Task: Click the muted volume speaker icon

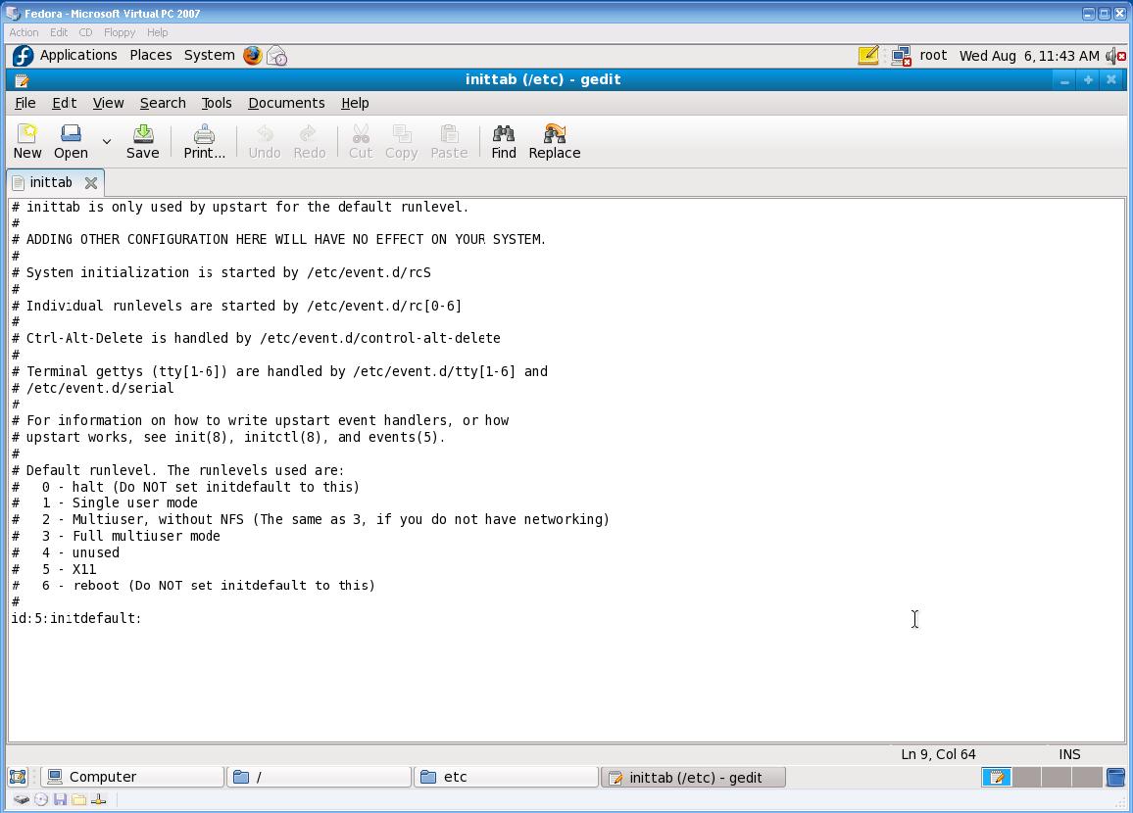Action: tap(1115, 56)
